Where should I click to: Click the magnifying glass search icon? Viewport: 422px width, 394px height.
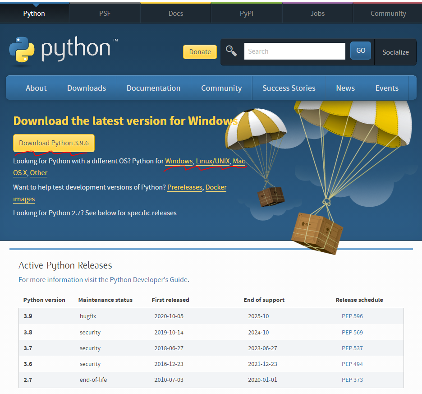tap(231, 51)
